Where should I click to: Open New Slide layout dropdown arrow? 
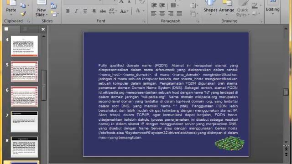click(47, 15)
